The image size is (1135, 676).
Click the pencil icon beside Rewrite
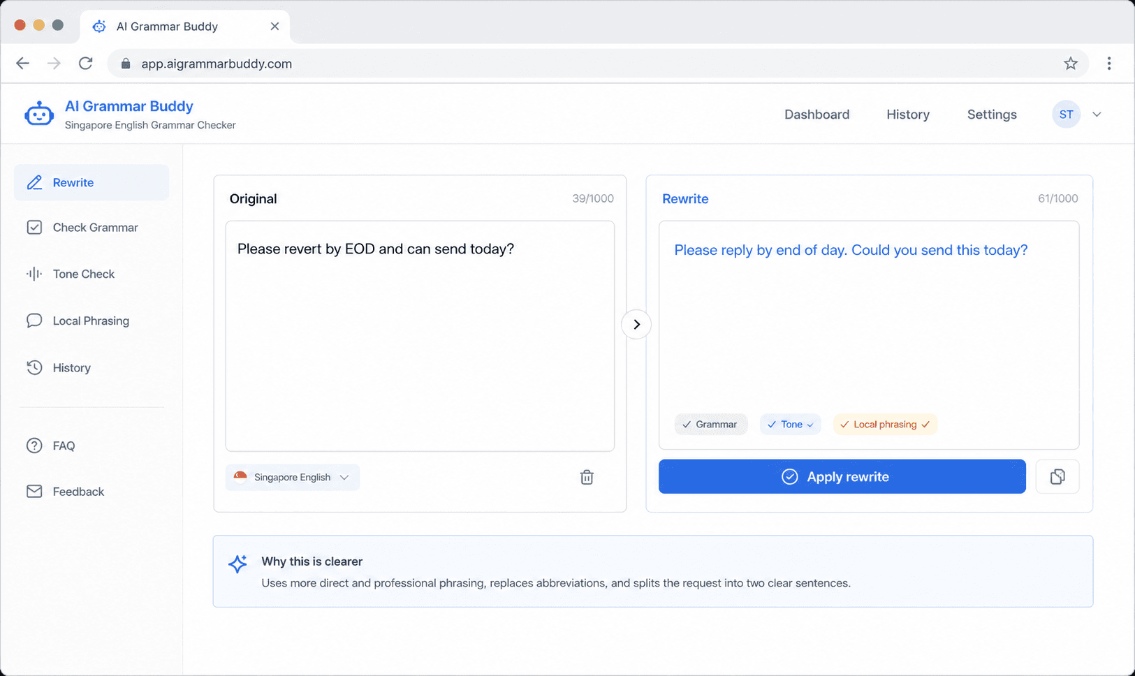pos(34,182)
